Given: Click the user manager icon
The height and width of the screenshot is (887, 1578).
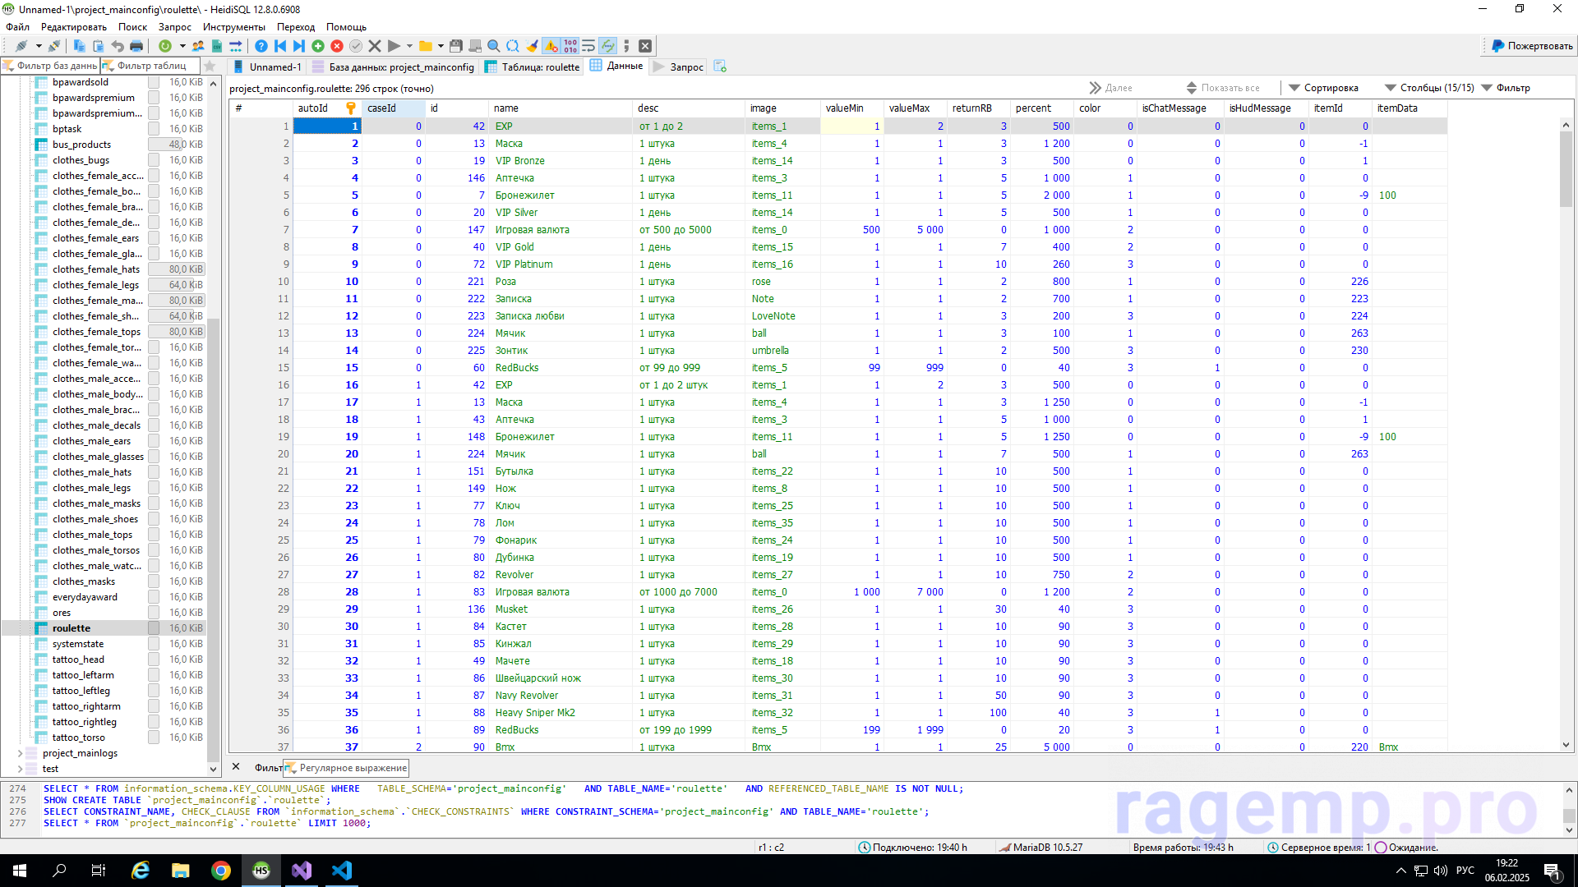Looking at the screenshot, I should (198, 46).
